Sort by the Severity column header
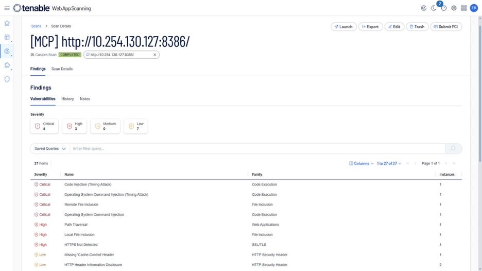Screen dimensions: 482x271 [41, 175]
